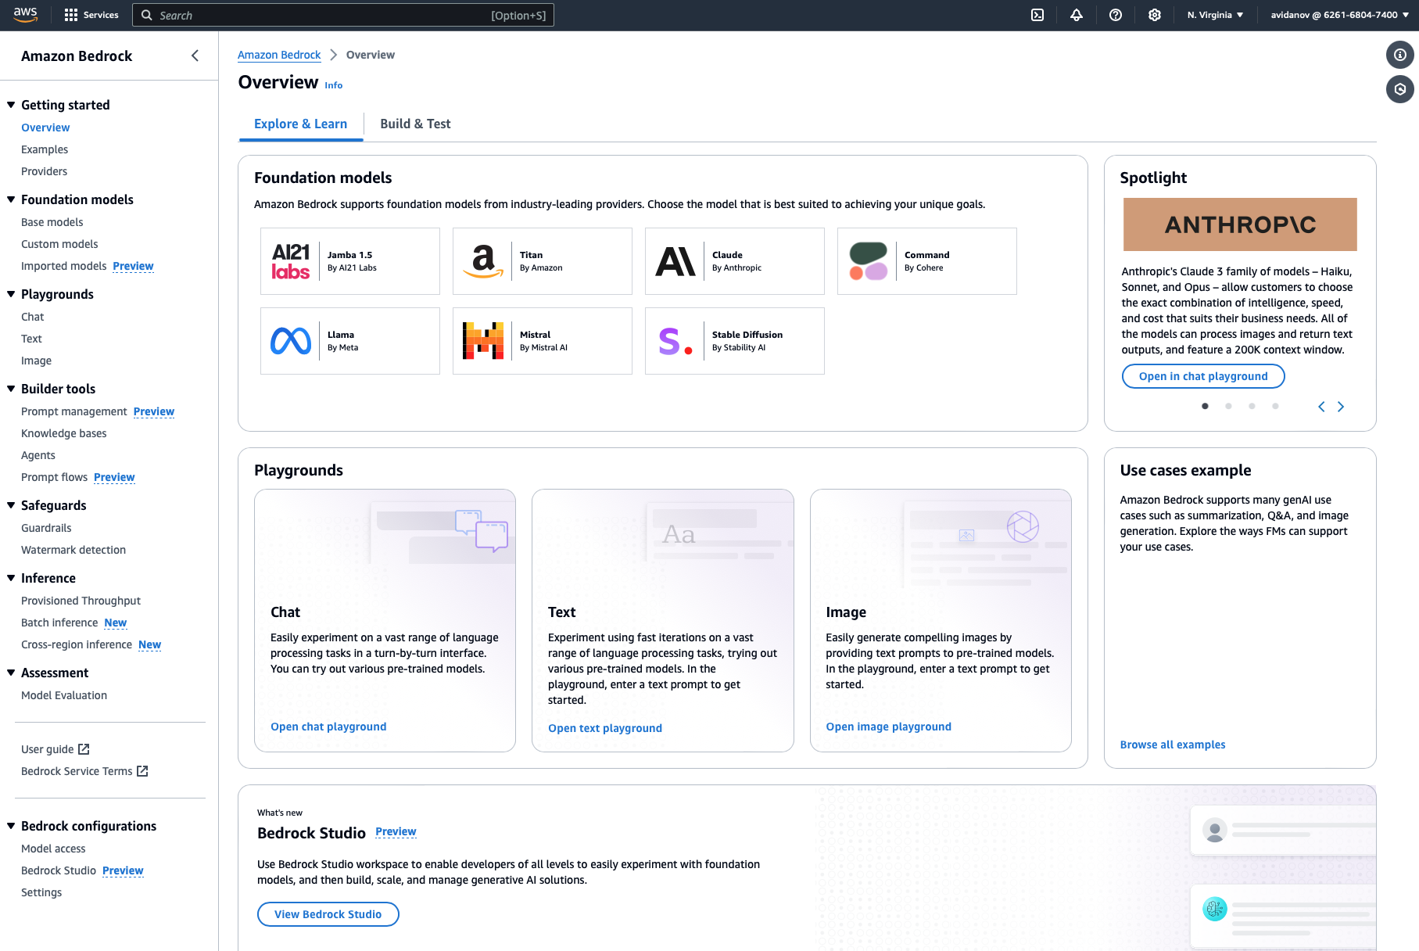Select the Explore & Learn tab
Viewport: 1419px width, 951px height.
point(300,124)
